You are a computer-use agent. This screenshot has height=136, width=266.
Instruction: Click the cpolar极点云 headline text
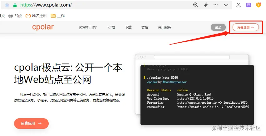tap(68, 73)
